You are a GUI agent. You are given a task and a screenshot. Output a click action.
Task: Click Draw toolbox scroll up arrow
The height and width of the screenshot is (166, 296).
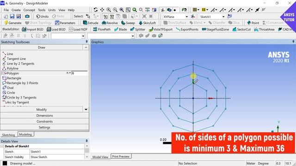tap(86, 47)
